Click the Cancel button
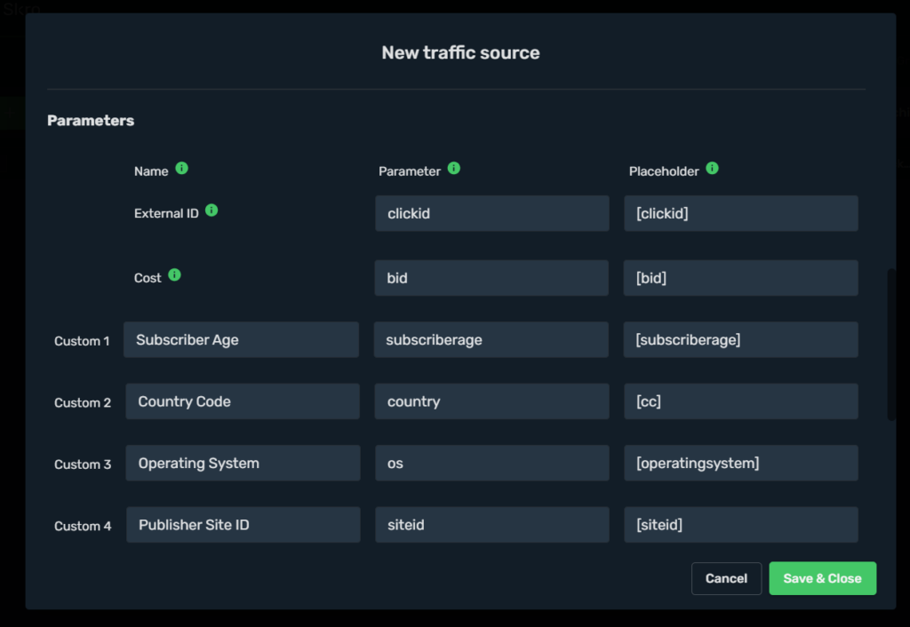Screen dimensions: 910x627 [726, 578]
